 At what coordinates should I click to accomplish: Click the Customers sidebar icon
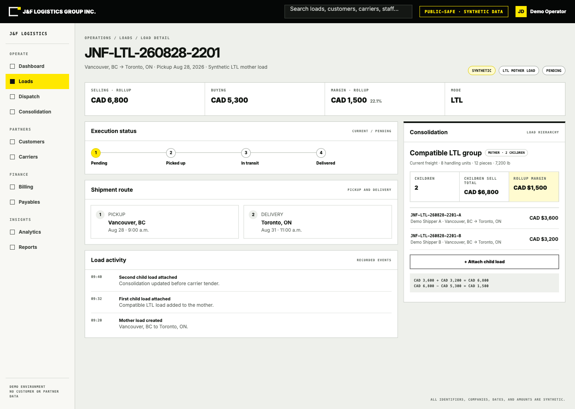pos(12,142)
